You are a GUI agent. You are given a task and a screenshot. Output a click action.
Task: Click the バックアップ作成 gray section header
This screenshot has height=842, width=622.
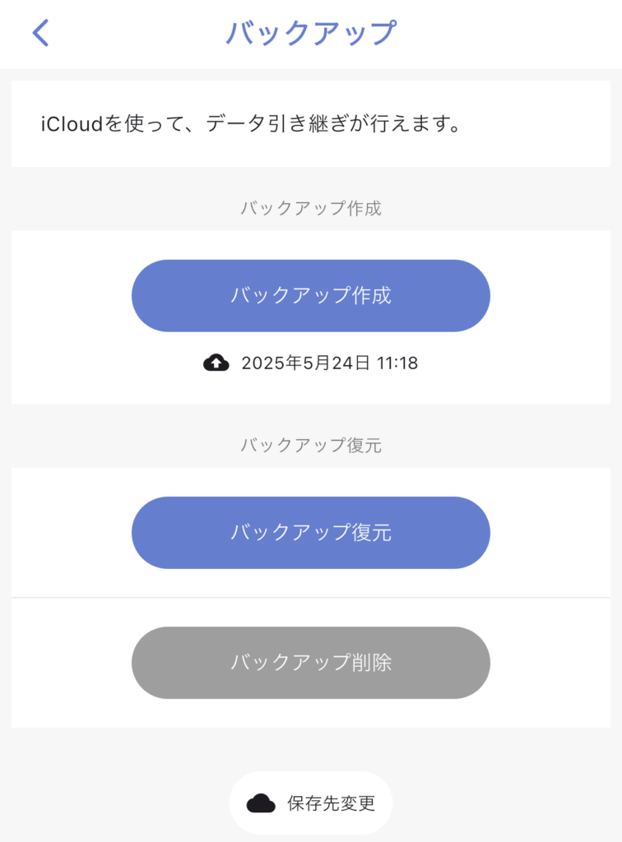coord(310,208)
